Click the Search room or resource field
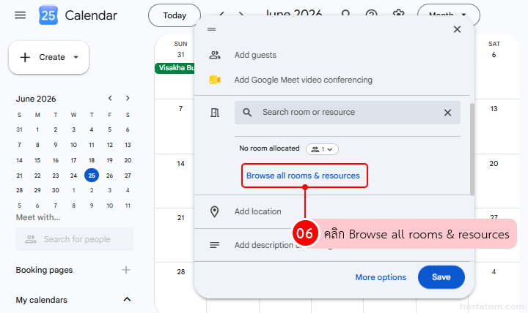 tap(348, 113)
